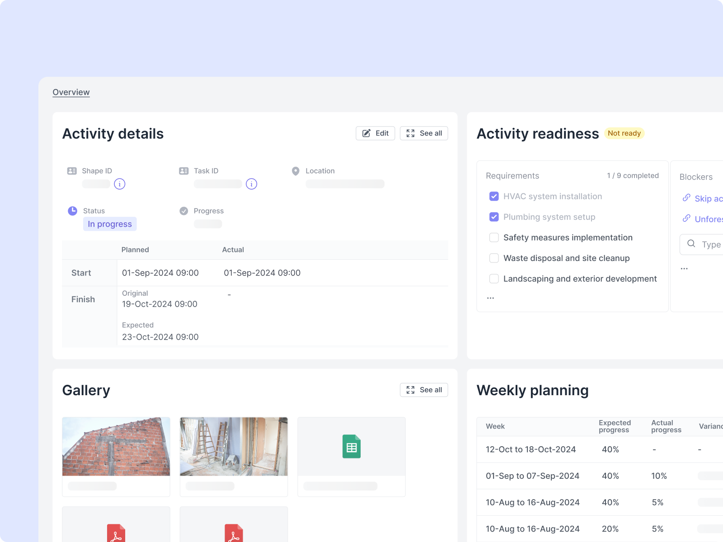The width and height of the screenshot is (723, 542).
Task: Click the 10% actual progress value
Action: [659, 476]
